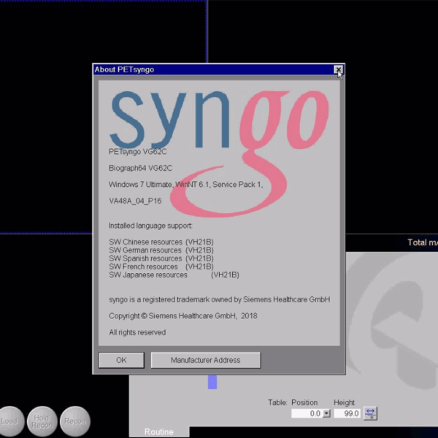
Task: Close the About PETsyngo dialog
Action: (338, 69)
